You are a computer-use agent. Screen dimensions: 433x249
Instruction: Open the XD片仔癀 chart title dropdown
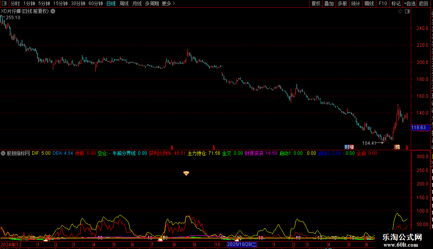[x=53, y=11]
